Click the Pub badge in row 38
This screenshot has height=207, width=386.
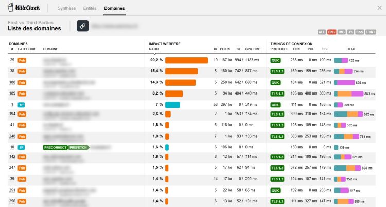click(22, 71)
